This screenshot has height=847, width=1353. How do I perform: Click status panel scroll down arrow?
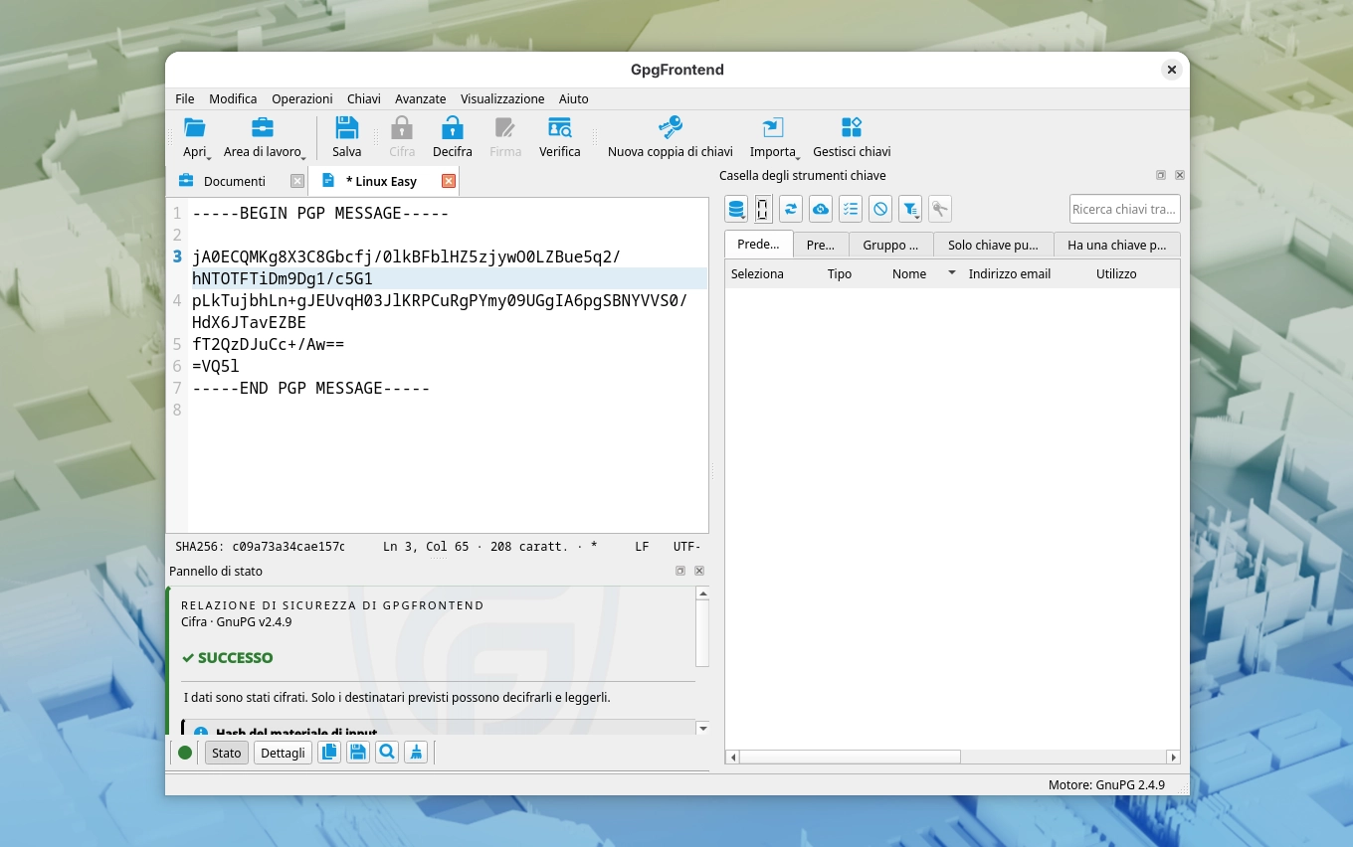click(702, 728)
